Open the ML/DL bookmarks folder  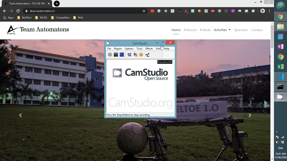[x=41, y=18]
